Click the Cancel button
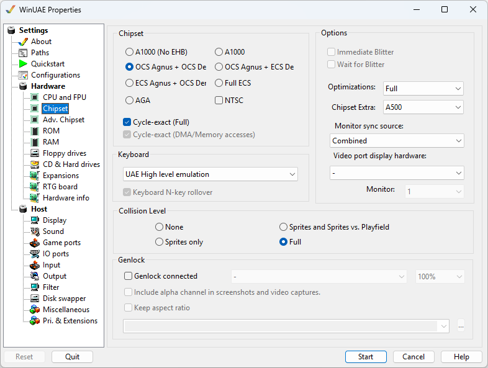 pos(413,357)
